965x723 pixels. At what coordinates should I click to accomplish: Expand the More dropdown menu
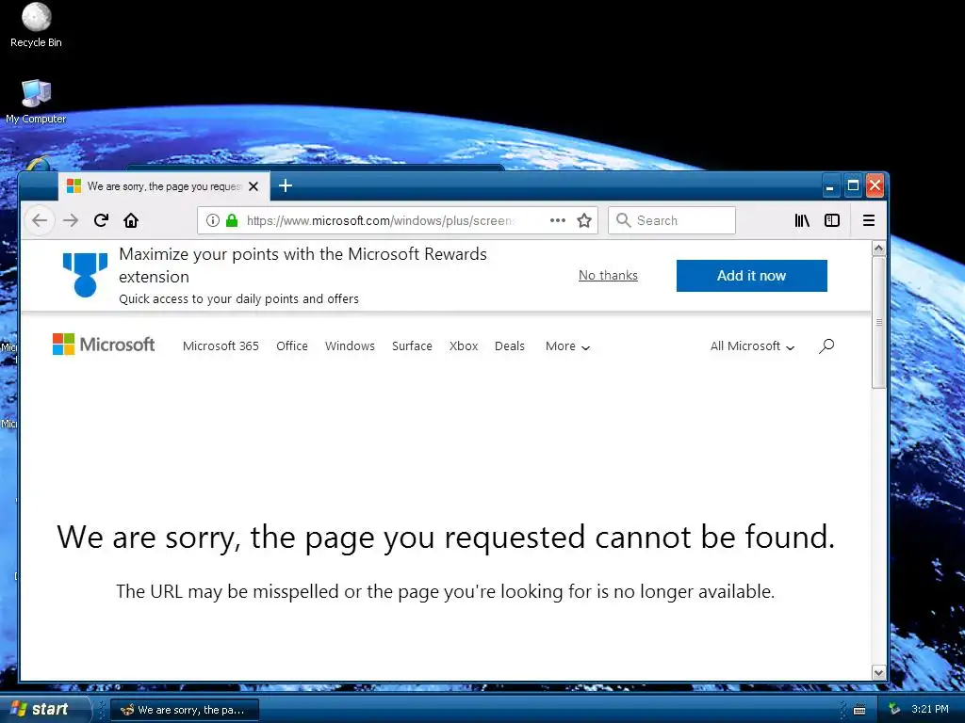click(567, 346)
